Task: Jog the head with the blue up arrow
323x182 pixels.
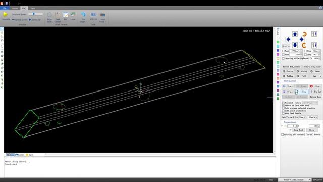Action: click(295, 34)
